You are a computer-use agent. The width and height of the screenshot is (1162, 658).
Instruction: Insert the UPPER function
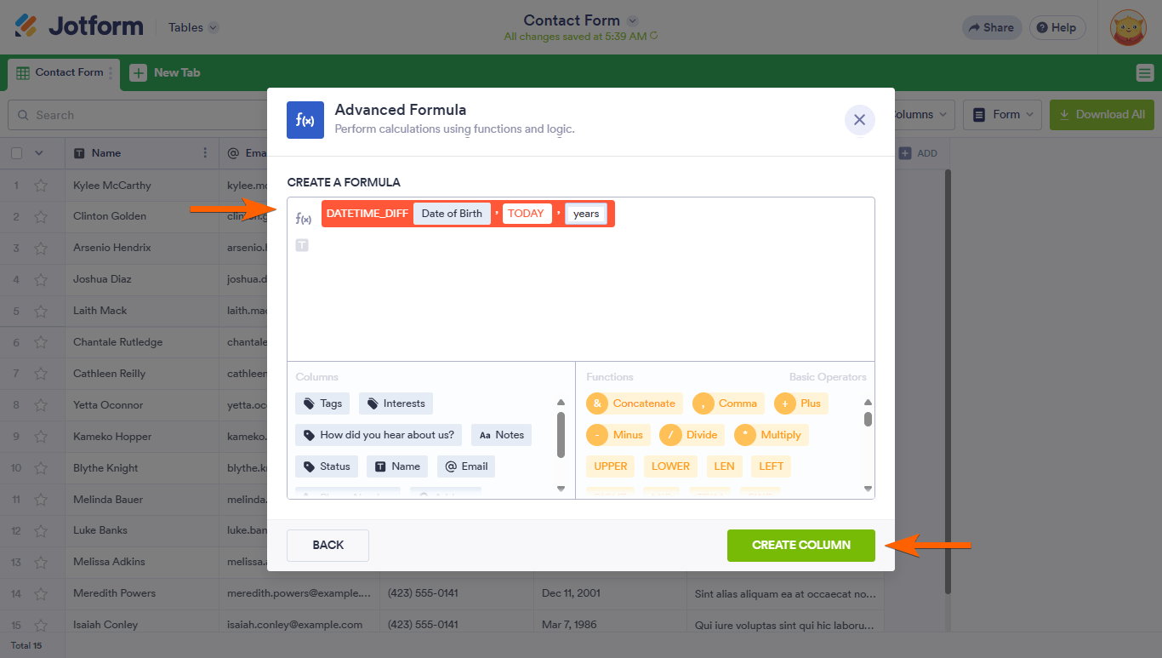[611, 466]
